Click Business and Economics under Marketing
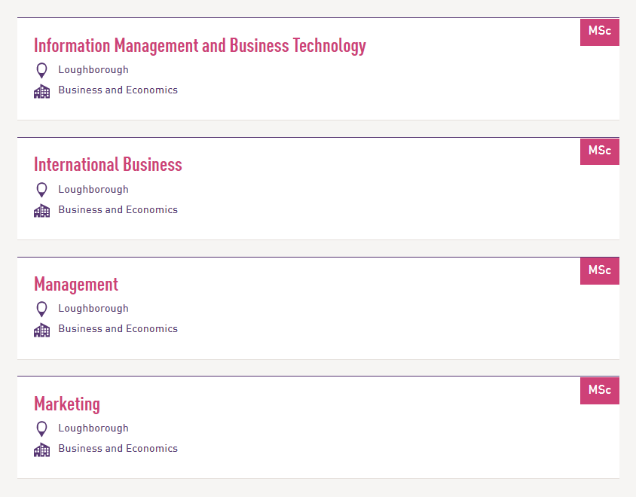The width and height of the screenshot is (636, 497). (x=118, y=449)
